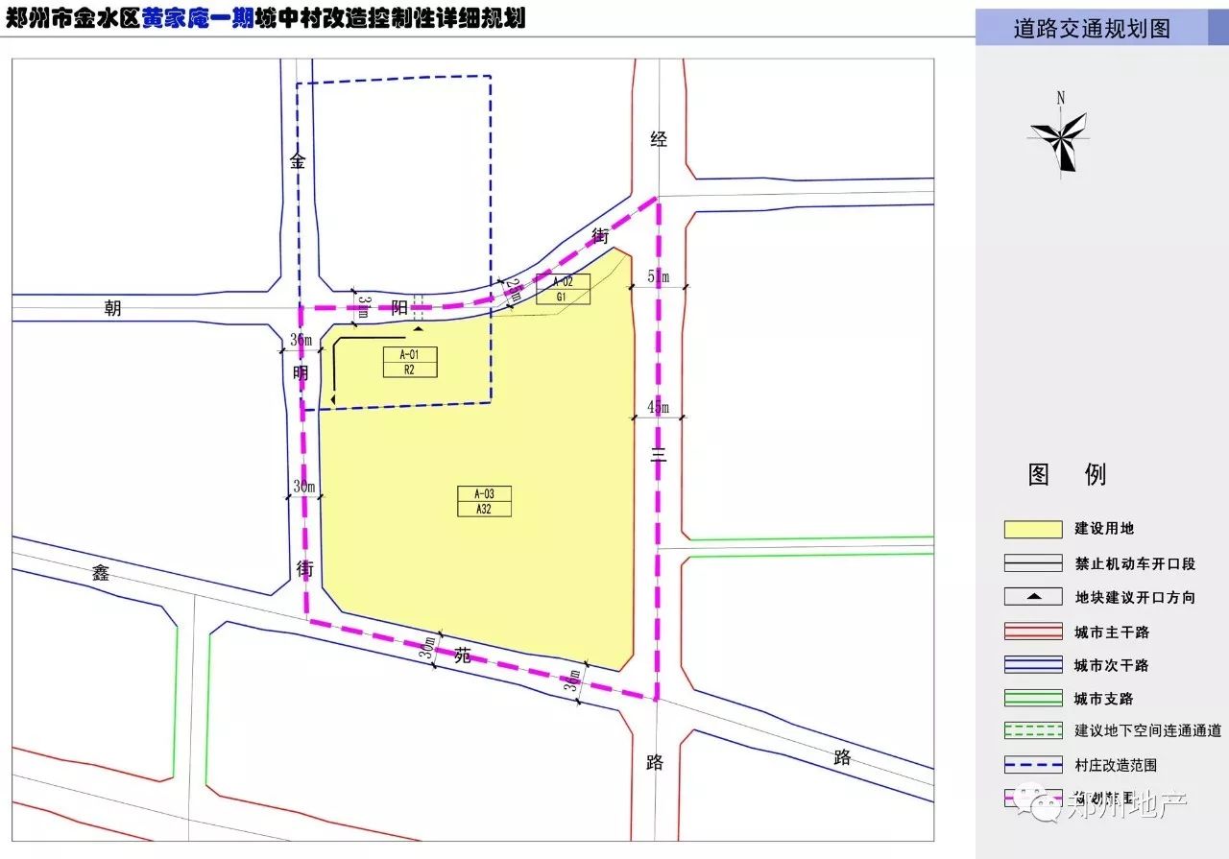The width and height of the screenshot is (1229, 859).
Task: Click the 城市次干路 legend label
Action: click(1112, 664)
